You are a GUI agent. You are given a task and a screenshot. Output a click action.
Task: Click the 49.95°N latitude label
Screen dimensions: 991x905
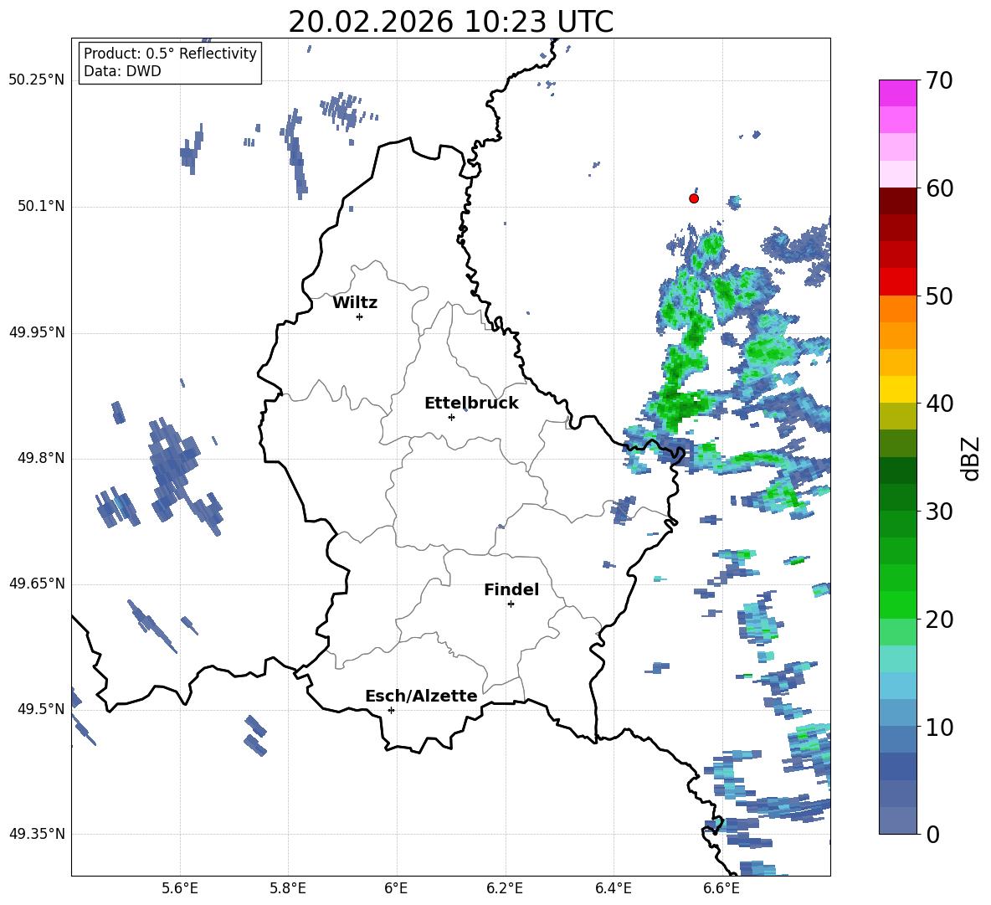[x=37, y=332]
